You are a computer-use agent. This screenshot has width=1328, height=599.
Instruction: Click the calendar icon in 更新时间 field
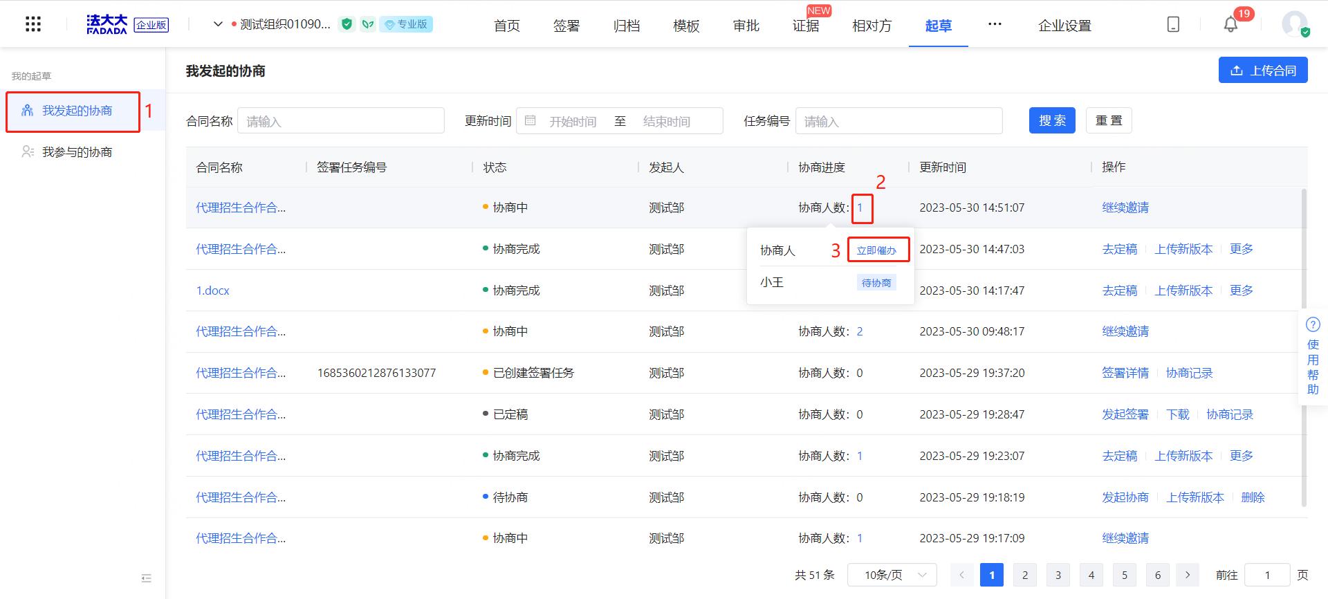[x=531, y=121]
